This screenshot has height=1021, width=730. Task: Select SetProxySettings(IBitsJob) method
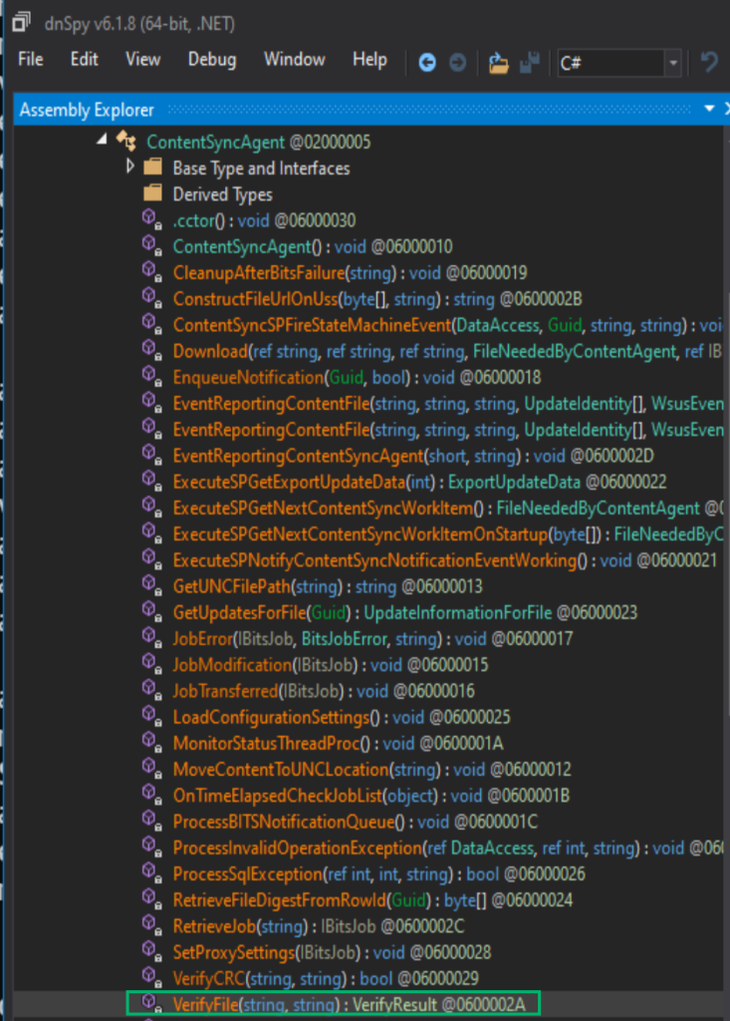click(332, 952)
